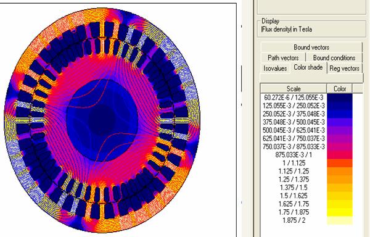Click the orange-red swatch beside 1 / 1.125
The width and height of the screenshot is (370, 237).
340,163
